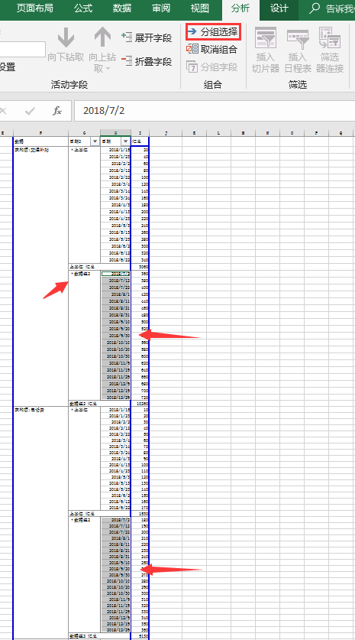Select column I header
355x640 pixels.
(140, 133)
